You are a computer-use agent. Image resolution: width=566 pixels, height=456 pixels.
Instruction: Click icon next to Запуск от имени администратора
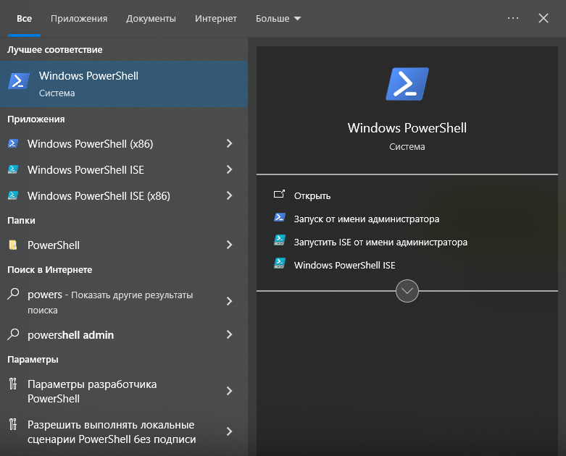[280, 217]
